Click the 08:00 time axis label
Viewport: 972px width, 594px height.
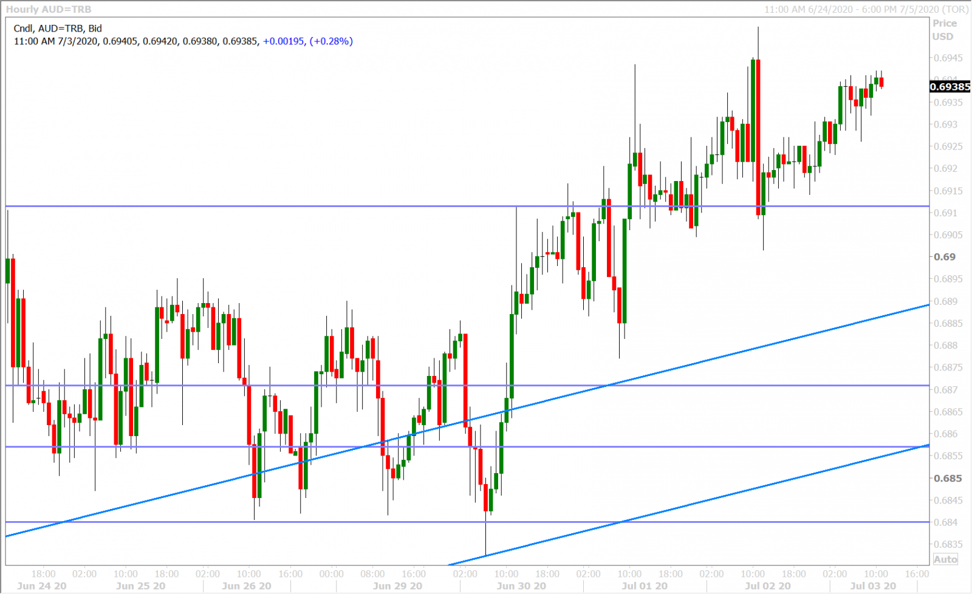click(372, 574)
